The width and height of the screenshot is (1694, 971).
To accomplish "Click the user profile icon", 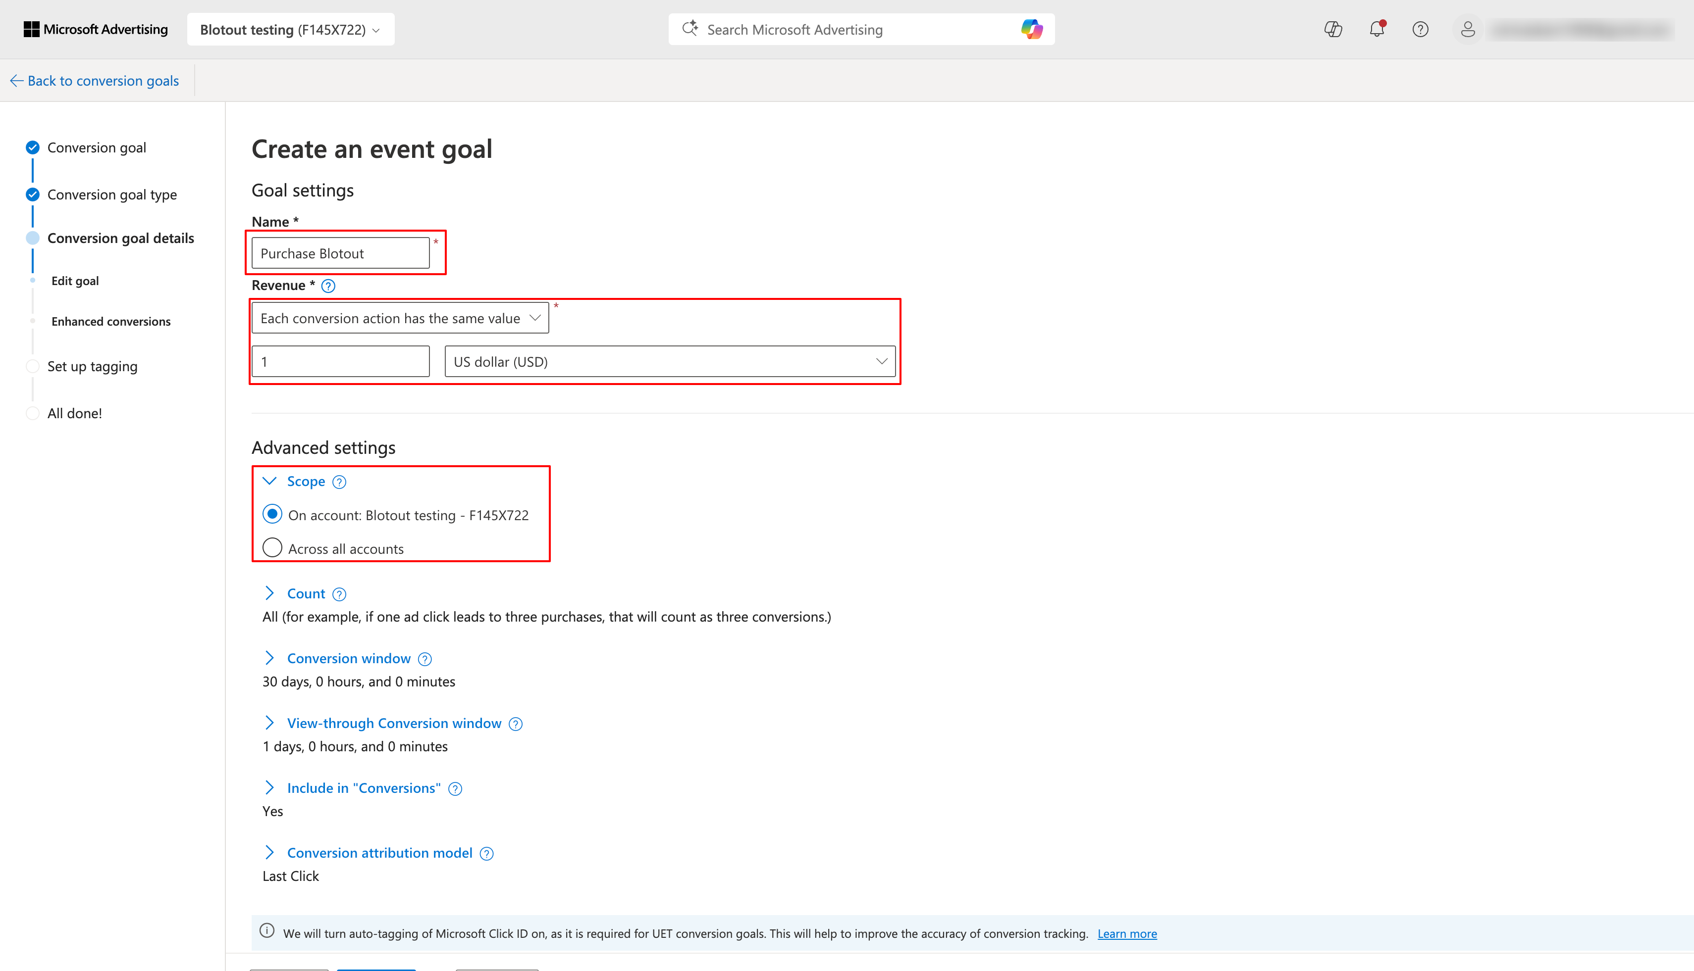I will click(1467, 29).
